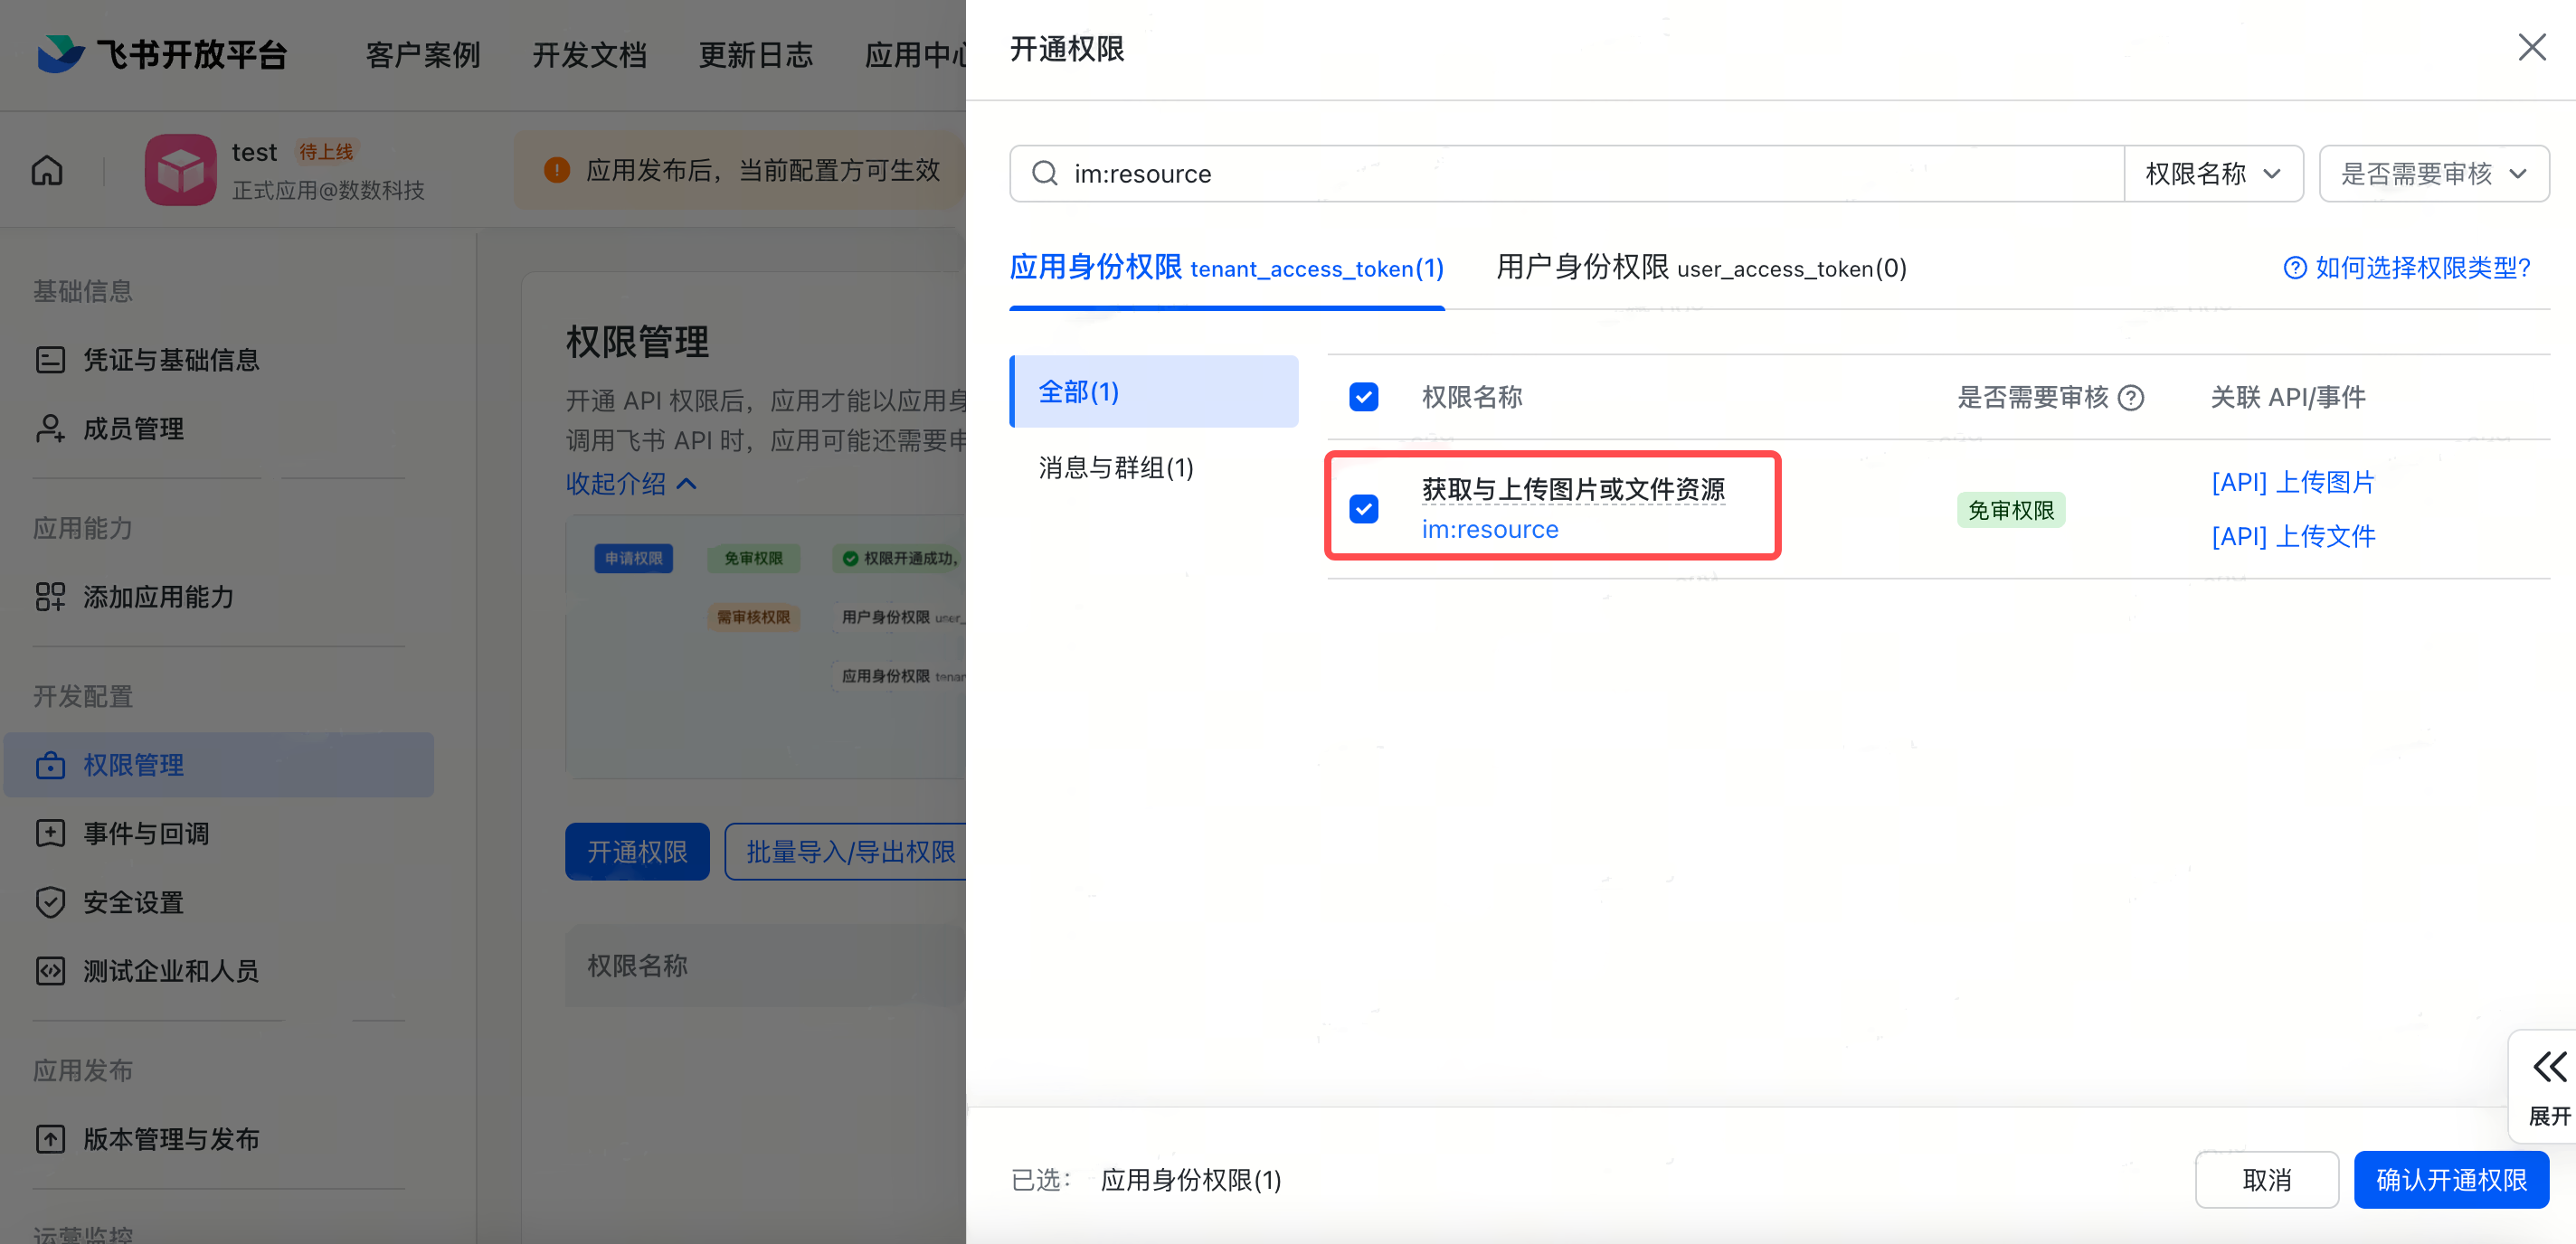Viewport: 2576px width, 1244px height.
Task: Open 开发文档 in top navigation
Action: [x=589, y=55]
